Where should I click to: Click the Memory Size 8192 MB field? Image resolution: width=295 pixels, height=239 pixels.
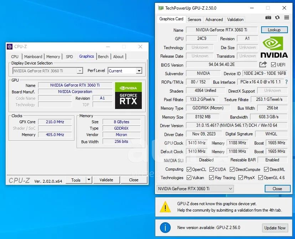203,117
